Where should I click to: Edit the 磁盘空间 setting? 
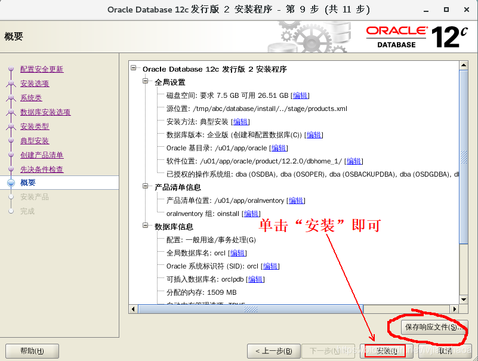click(300, 95)
